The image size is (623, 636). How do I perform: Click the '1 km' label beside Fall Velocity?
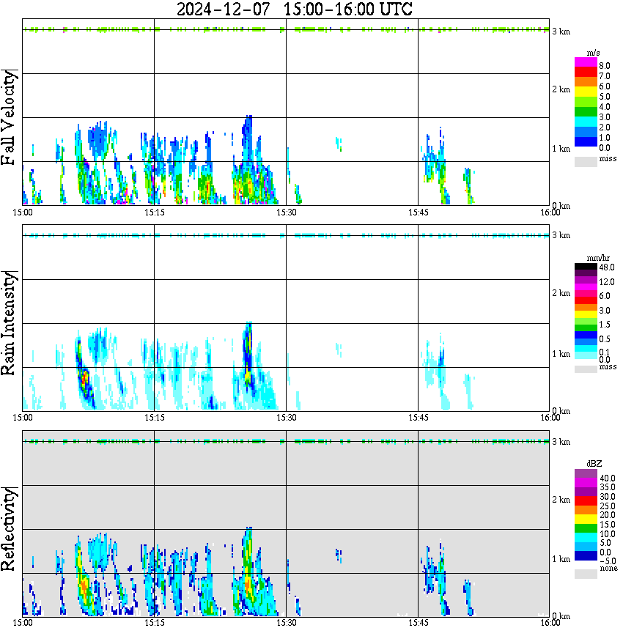pos(561,149)
